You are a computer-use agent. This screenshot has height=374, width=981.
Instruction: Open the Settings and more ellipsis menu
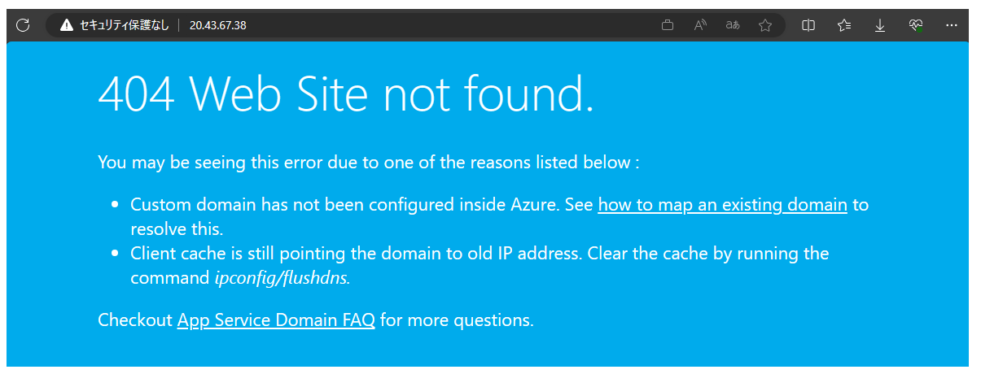point(952,25)
